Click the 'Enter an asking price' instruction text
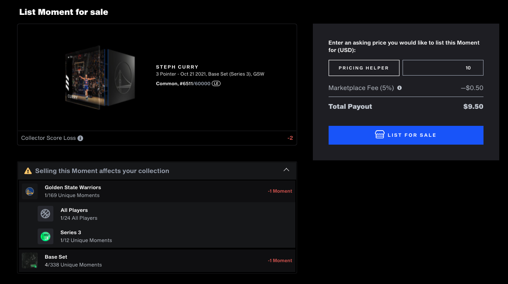This screenshot has width=508, height=284. (x=404, y=46)
